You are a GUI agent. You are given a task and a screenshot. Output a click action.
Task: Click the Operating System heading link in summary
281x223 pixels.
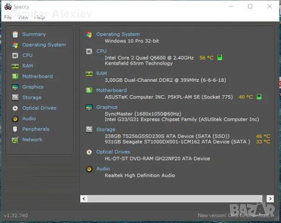[118, 34]
